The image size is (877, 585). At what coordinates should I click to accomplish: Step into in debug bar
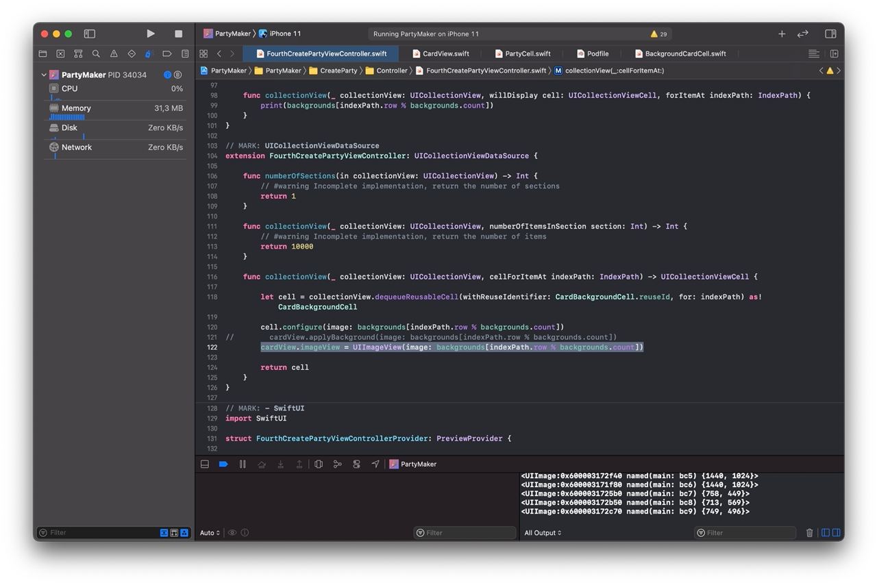(x=280, y=464)
